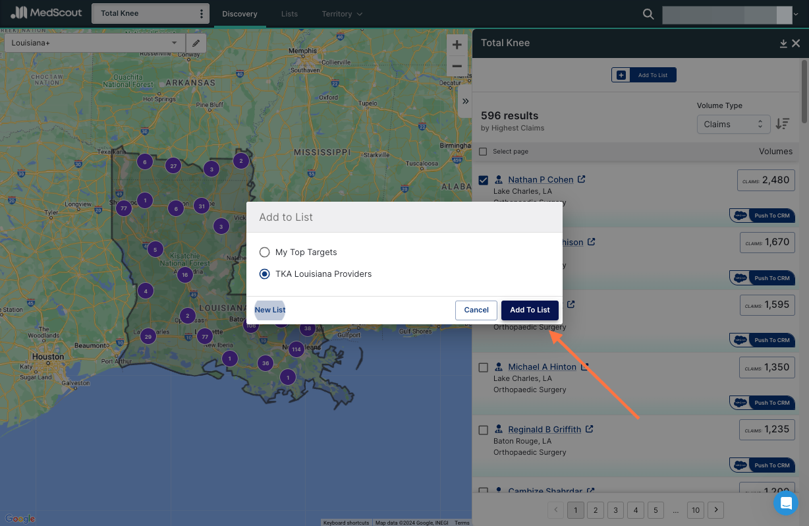Confirm Add To List in the dialog
This screenshot has width=809, height=526.
tap(530, 310)
